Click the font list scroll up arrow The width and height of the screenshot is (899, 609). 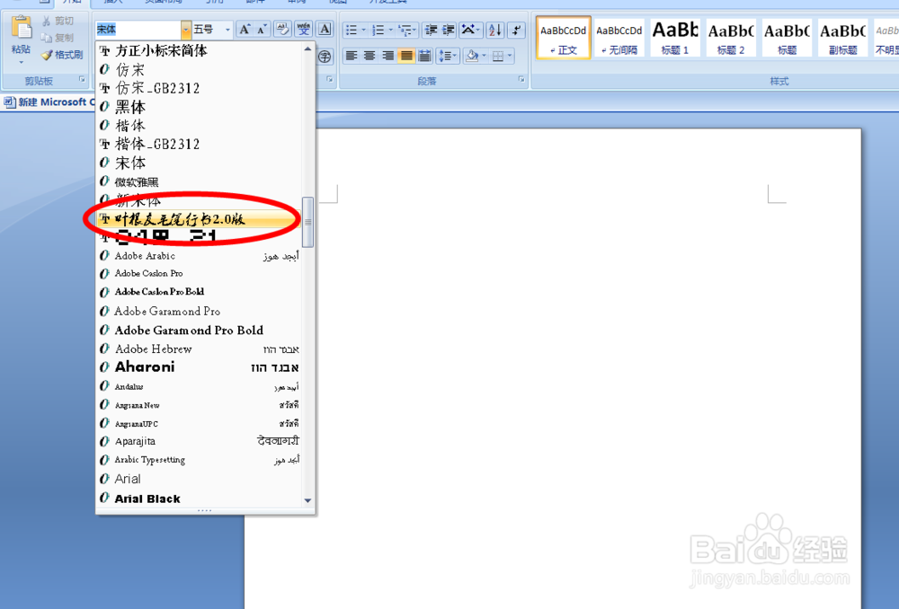pos(307,49)
